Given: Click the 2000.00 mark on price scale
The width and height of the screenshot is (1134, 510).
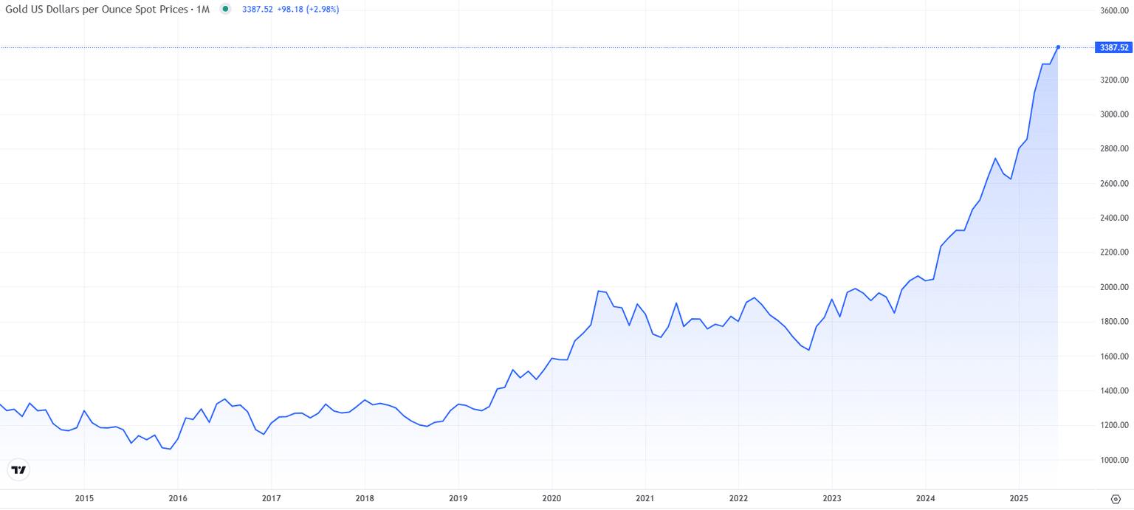Looking at the screenshot, I should click(1114, 287).
